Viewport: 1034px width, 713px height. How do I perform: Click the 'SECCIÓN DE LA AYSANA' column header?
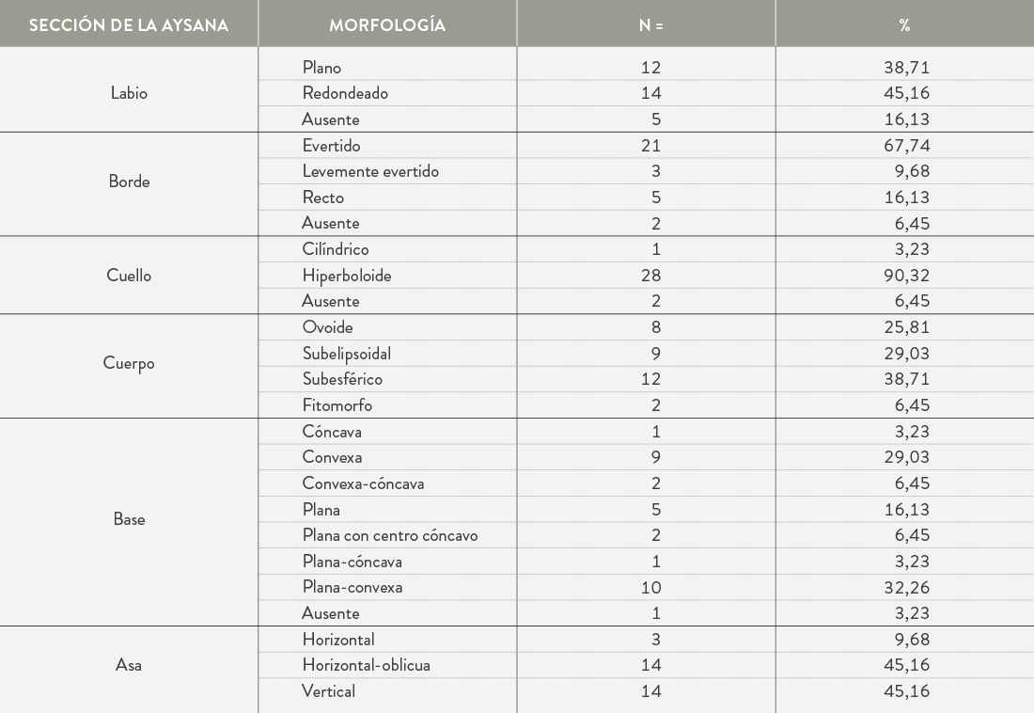(129, 25)
